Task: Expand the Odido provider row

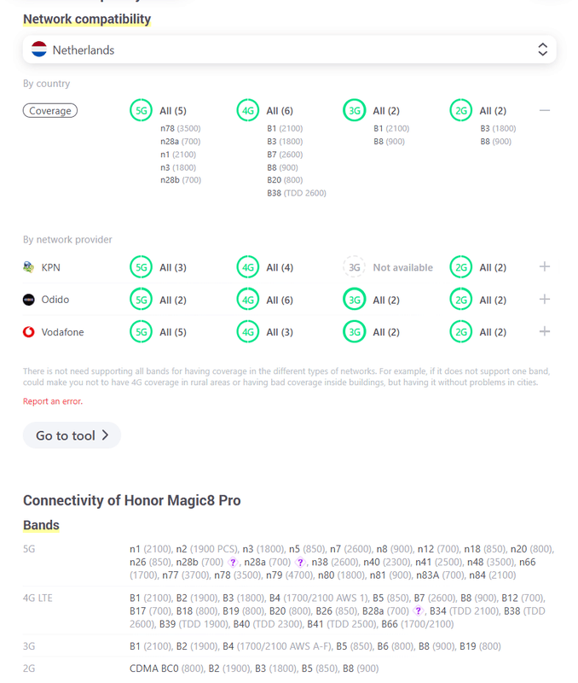Action: pos(545,300)
